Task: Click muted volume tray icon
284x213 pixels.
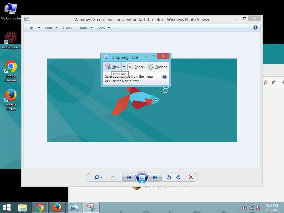Action: (x=245, y=208)
